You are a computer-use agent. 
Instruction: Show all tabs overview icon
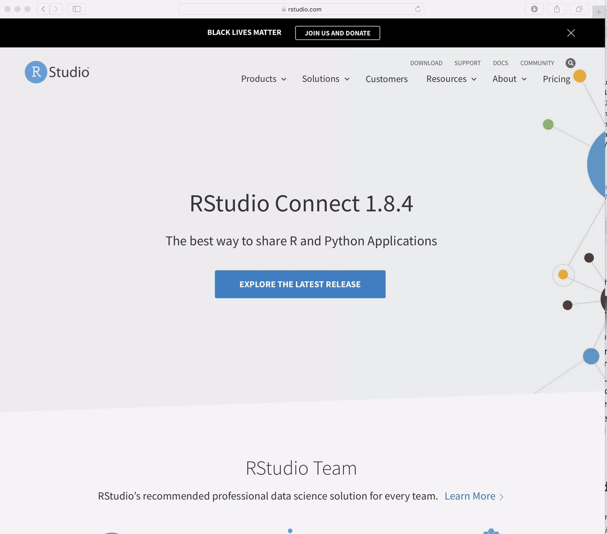tap(579, 9)
